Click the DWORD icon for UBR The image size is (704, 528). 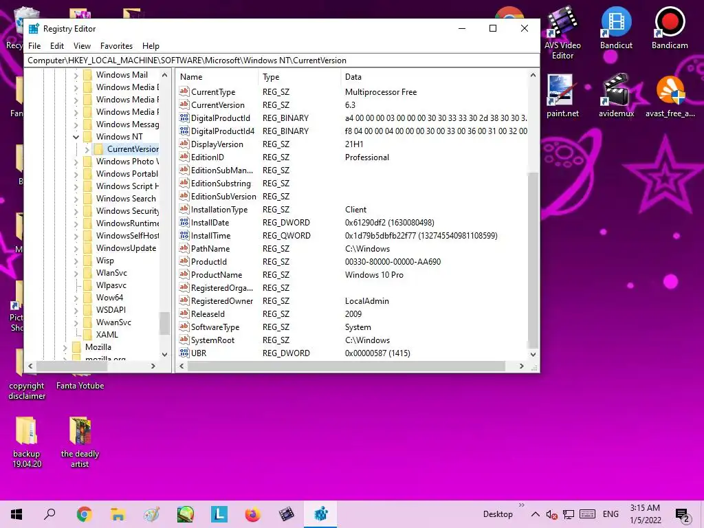184,353
